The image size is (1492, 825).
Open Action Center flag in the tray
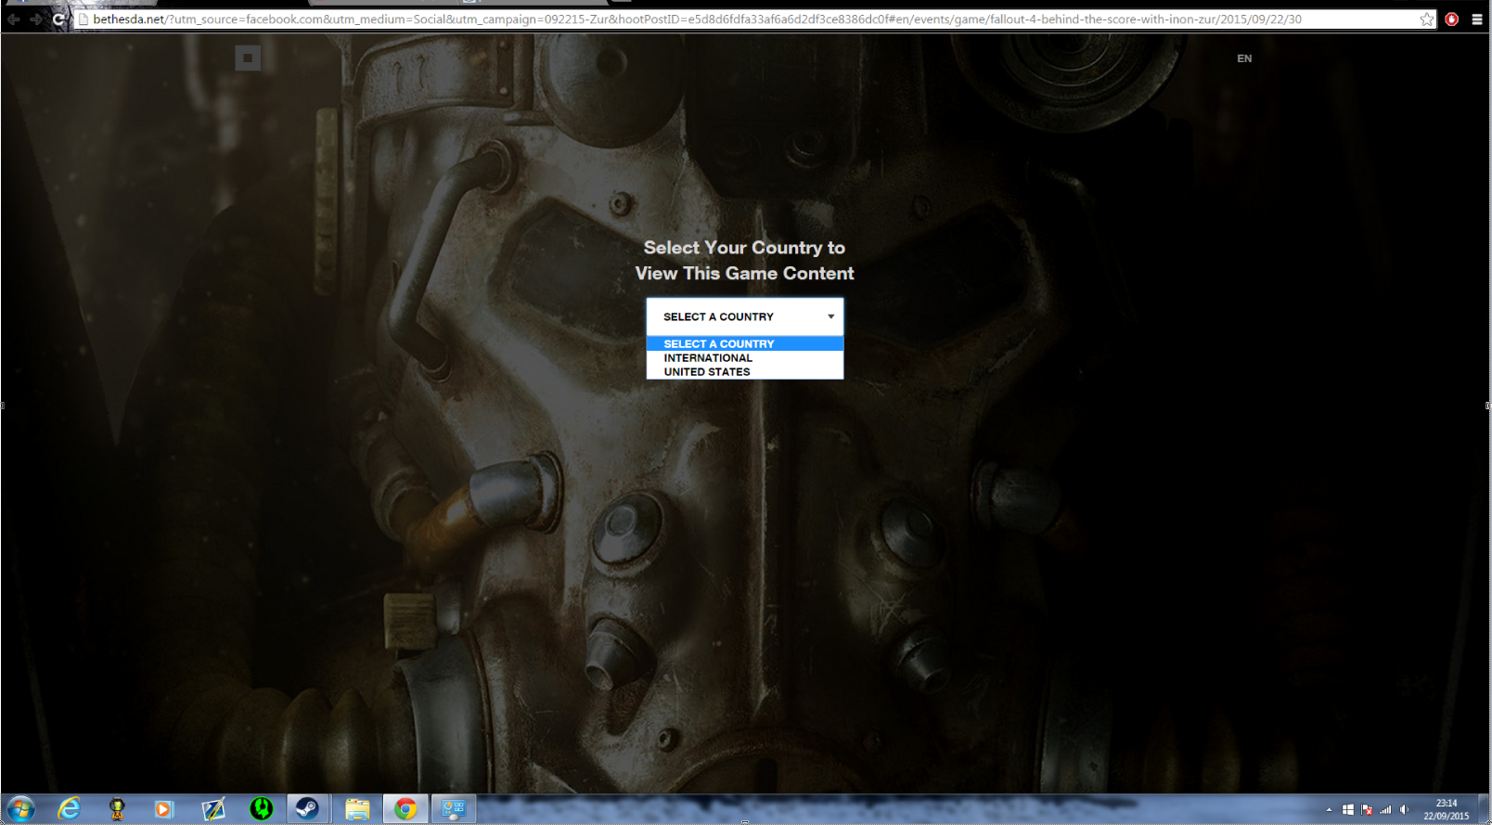point(1367,810)
